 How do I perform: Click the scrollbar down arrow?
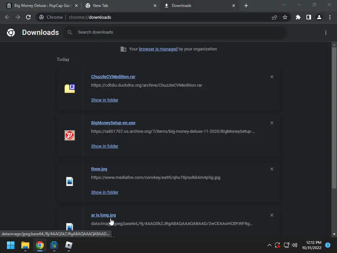(334, 234)
